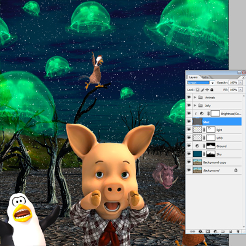246x246 pixels.
Task: Select the Ground layer name
Action: (x=221, y=146)
